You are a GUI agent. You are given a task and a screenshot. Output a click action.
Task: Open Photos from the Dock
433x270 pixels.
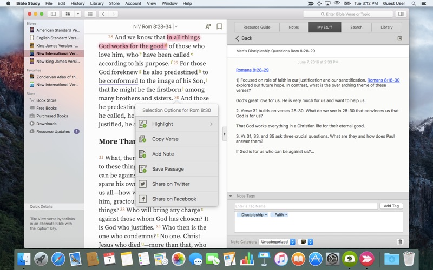pos(179,259)
